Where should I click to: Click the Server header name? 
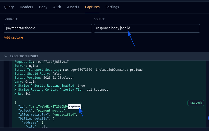[x=20, y=66]
